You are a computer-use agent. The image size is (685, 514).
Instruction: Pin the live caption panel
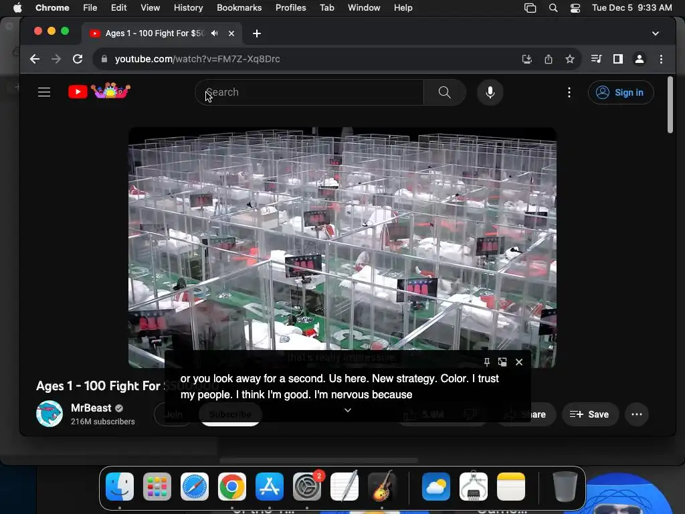pyautogui.click(x=487, y=362)
